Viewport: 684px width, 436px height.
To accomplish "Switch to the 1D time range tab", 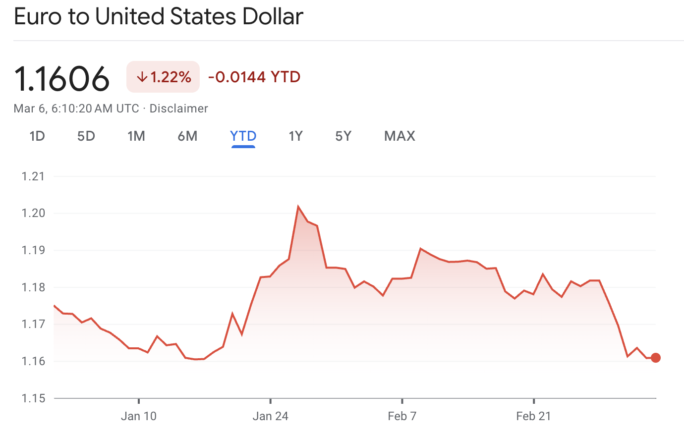I will tap(37, 136).
